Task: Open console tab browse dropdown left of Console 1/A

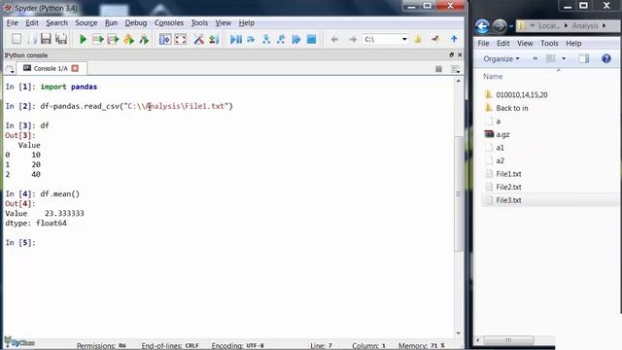Action: point(10,69)
